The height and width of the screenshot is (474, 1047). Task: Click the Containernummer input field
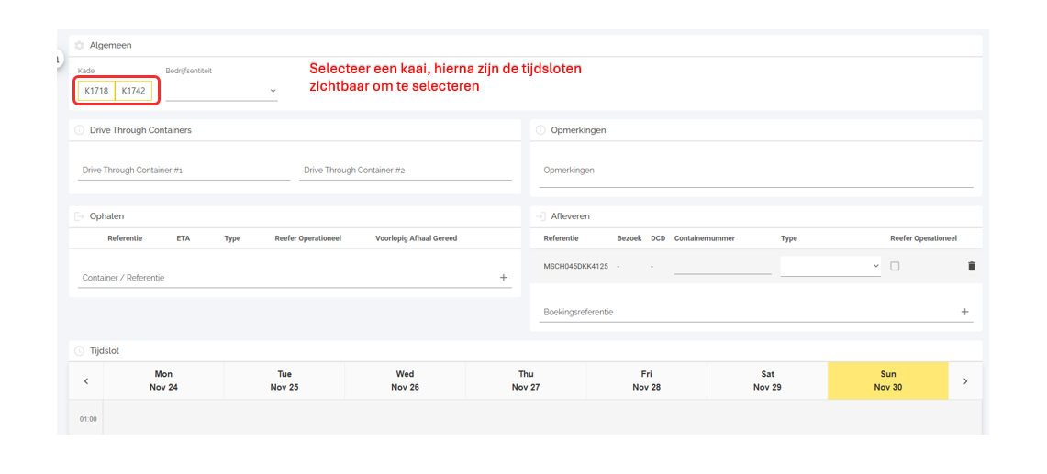[x=722, y=267]
